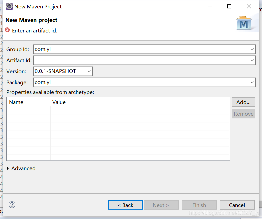Click the Group Id: label
Image resolution: width=262 pixels, height=219 pixels.
[18, 49]
